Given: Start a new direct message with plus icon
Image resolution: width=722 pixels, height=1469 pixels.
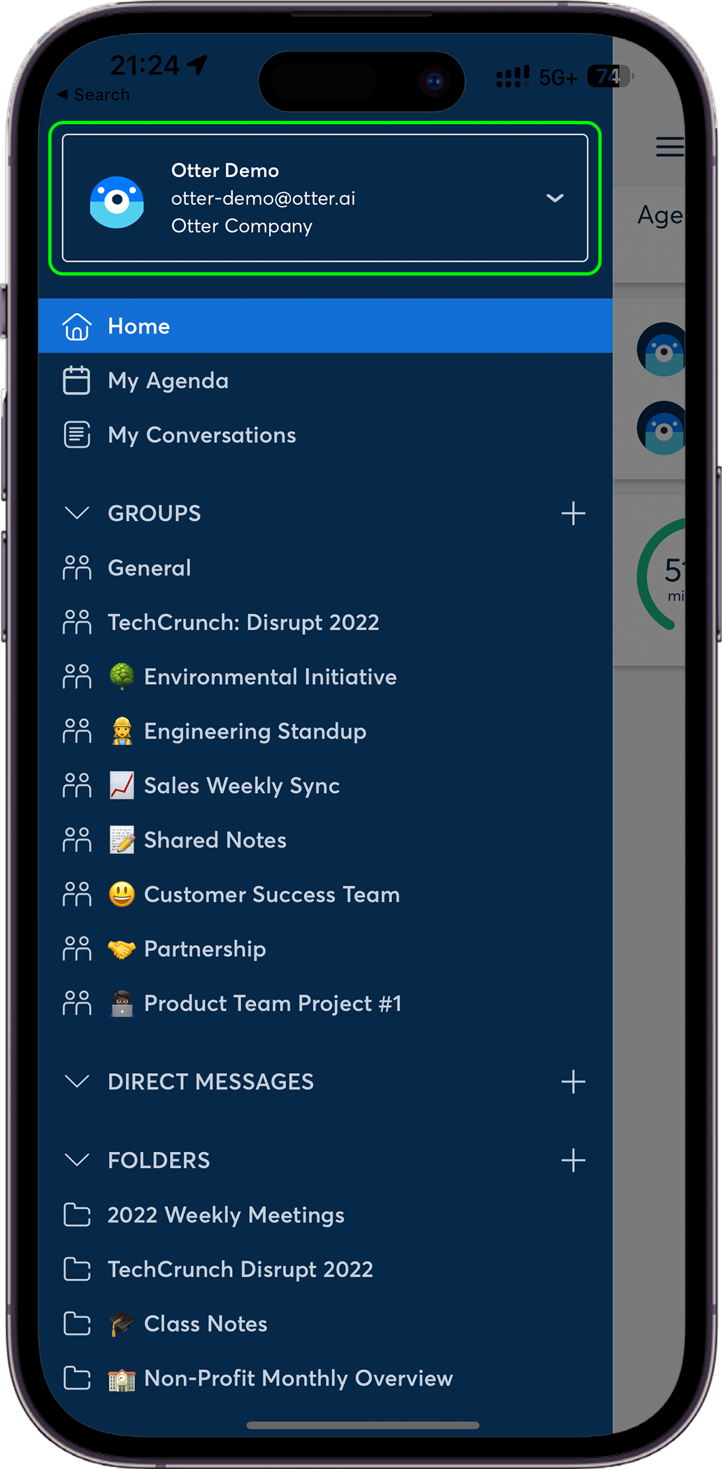Looking at the screenshot, I should coord(573,1082).
